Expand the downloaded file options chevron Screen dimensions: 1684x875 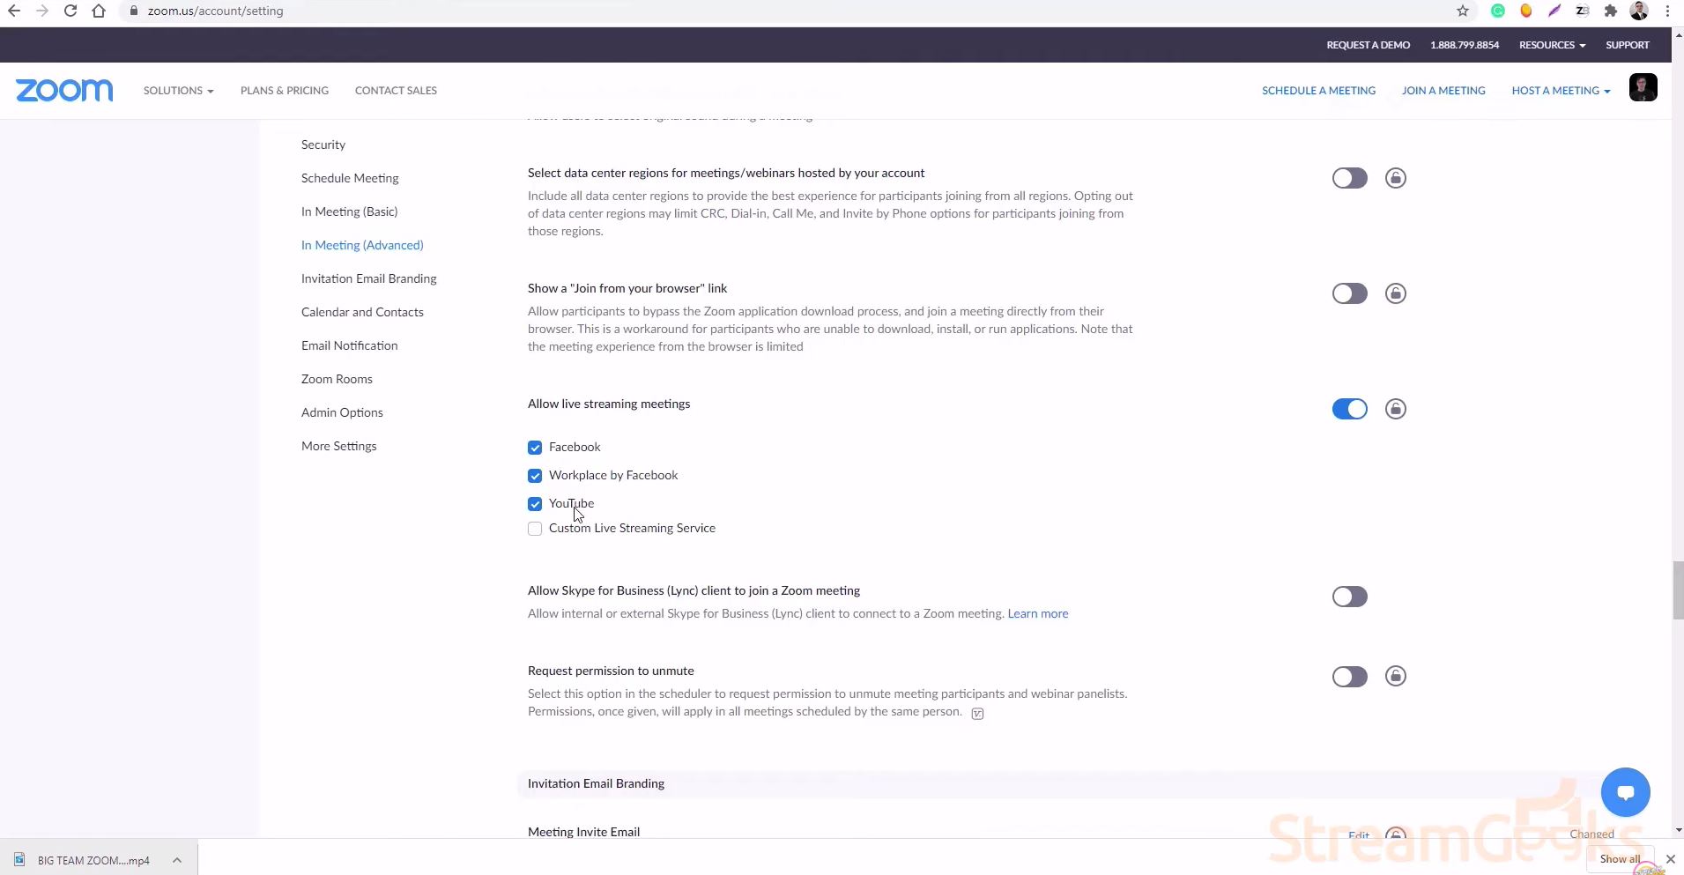click(x=177, y=860)
